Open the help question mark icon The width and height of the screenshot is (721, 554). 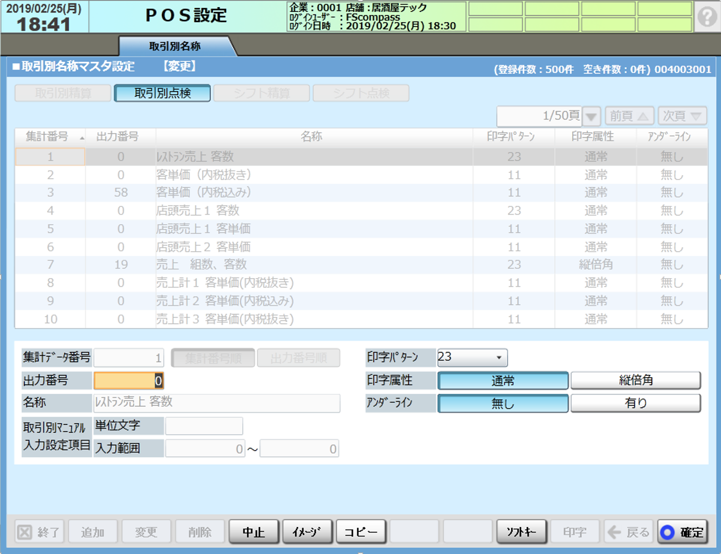pos(707,17)
